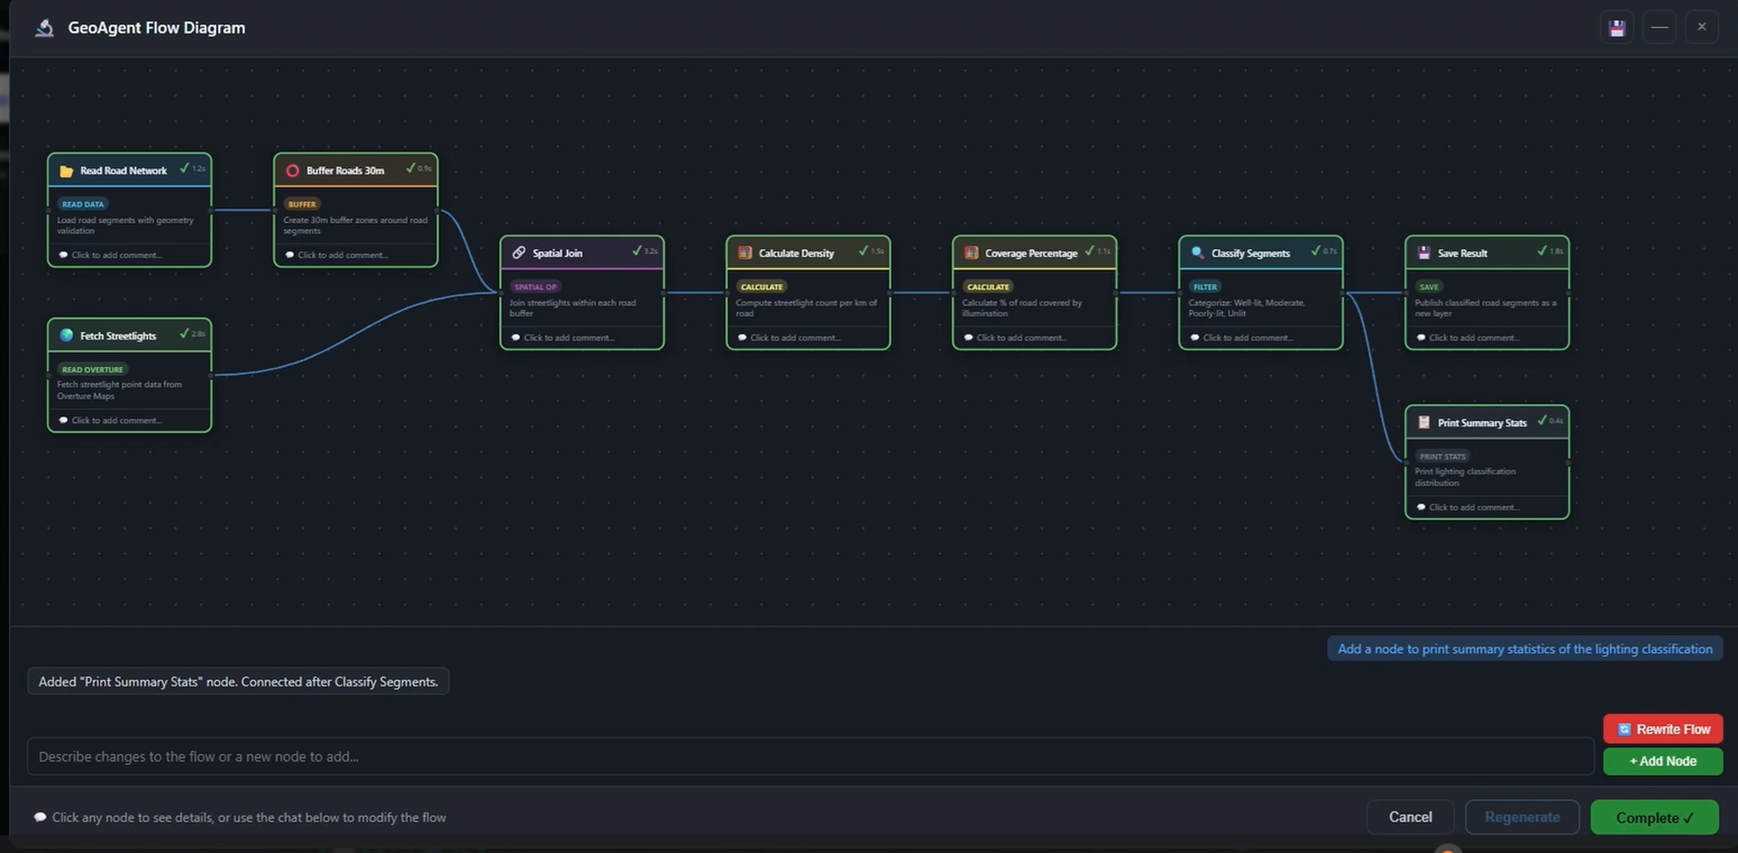The image size is (1738, 853).
Task: Click user chat message about summary statistics
Action: pyautogui.click(x=1525, y=649)
